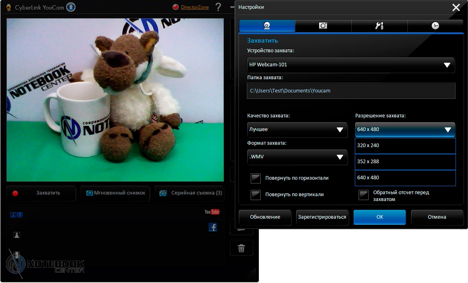
Task: Share to Facebook
Action: (x=213, y=228)
